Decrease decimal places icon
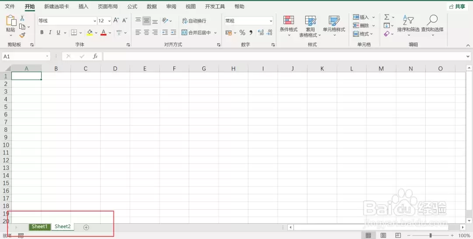This screenshot has height=239, width=473. (x=269, y=32)
